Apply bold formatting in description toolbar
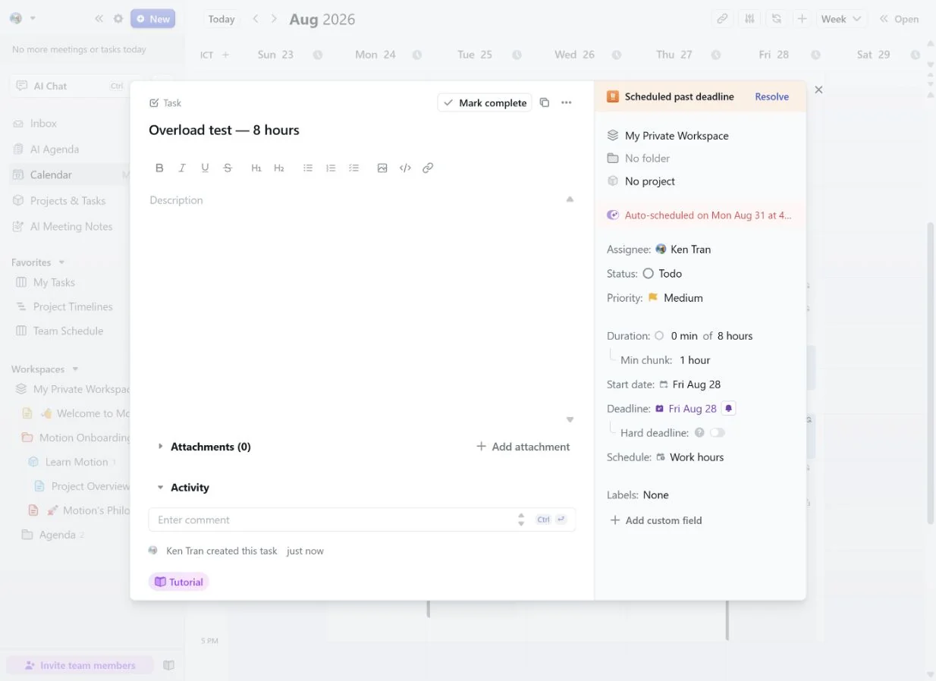This screenshot has height=681, width=936. coord(159,168)
